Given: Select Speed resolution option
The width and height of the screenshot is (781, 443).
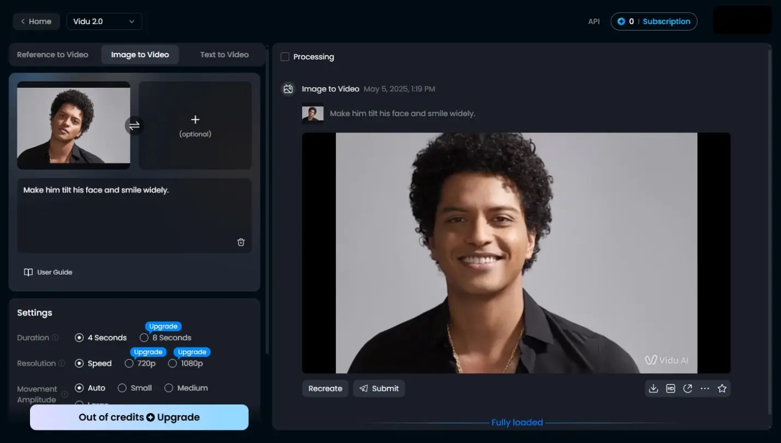Looking at the screenshot, I should [93, 363].
